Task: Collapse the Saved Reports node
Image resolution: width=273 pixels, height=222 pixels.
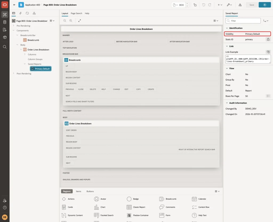Action: (25, 64)
